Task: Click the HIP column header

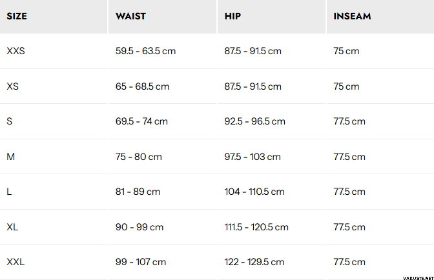Action: click(233, 16)
